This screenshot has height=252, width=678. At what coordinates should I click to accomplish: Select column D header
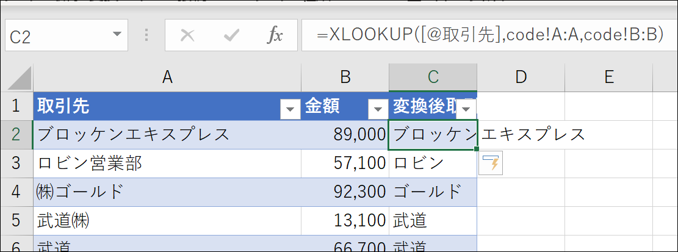click(521, 77)
